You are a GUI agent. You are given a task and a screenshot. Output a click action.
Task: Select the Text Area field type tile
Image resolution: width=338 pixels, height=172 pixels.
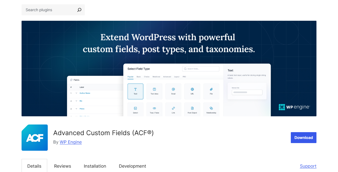point(154,91)
